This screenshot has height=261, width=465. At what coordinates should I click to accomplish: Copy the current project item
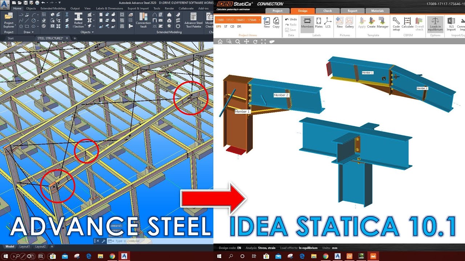click(x=276, y=22)
